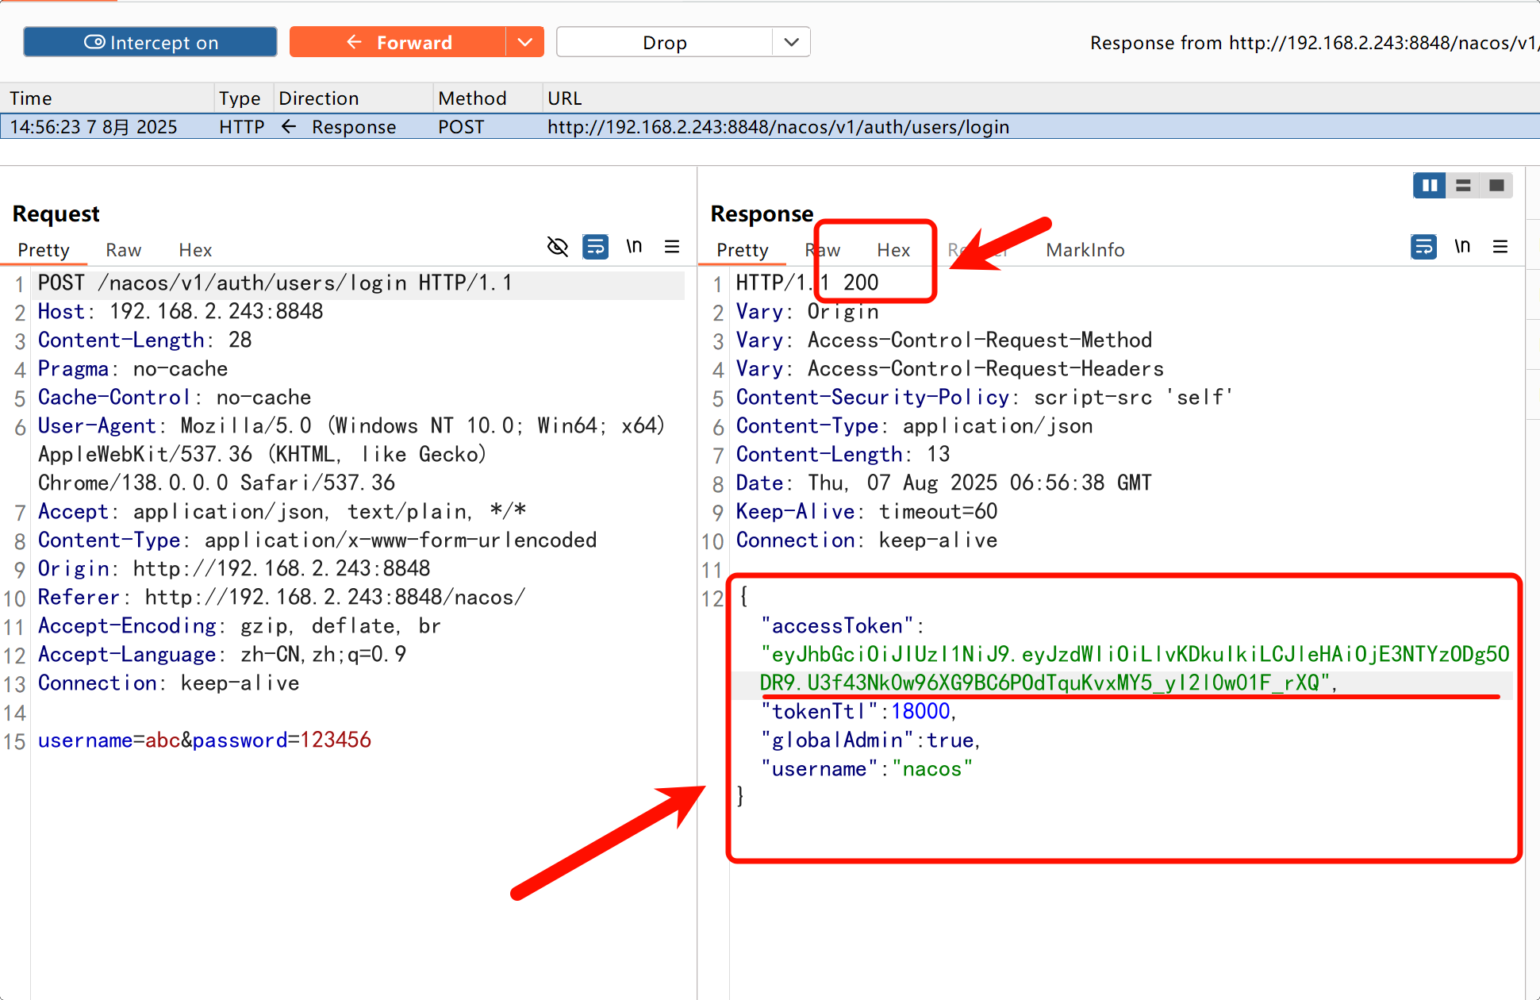Open the MarkInfo tab in Response
Screen dimensions: 1540x1000
pyautogui.click(x=1085, y=250)
